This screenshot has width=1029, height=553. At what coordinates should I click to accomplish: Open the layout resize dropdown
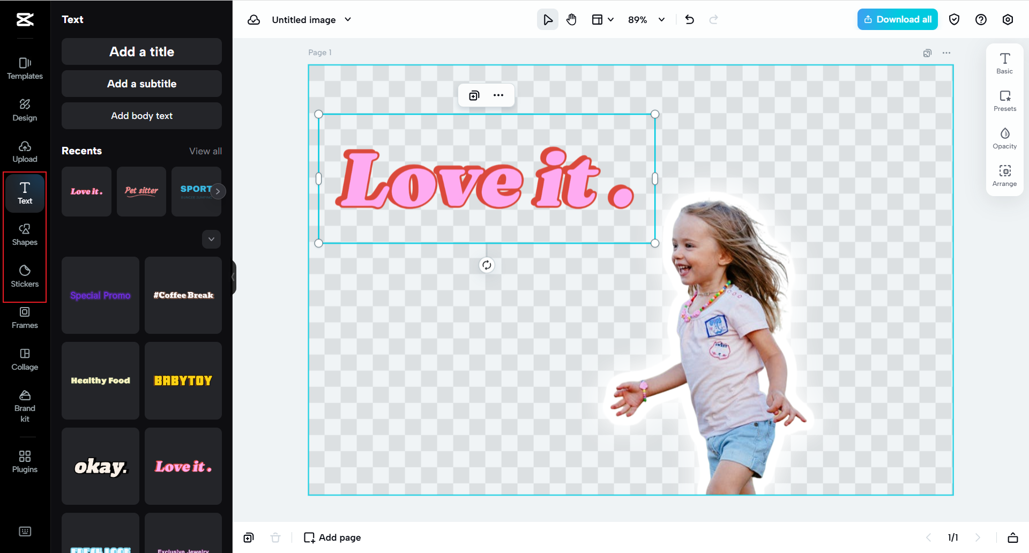(602, 20)
